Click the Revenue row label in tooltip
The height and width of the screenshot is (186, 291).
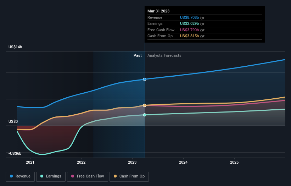[x=155, y=17]
